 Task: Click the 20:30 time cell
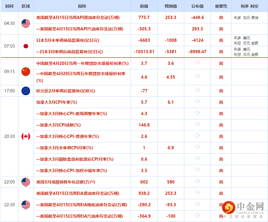[x=10, y=136]
